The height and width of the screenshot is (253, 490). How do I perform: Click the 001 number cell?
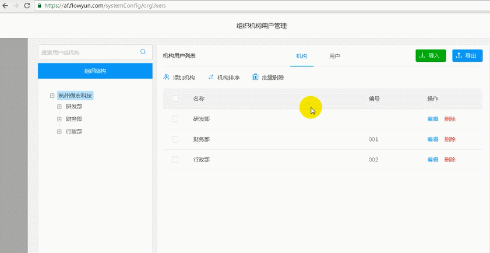(373, 139)
